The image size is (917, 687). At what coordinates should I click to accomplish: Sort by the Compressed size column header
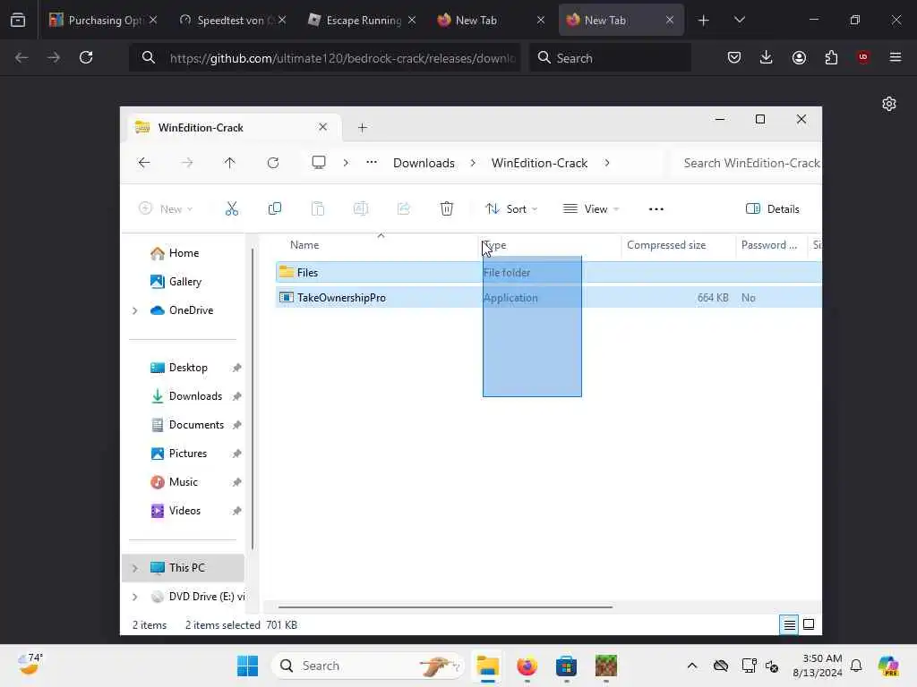tap(666, 245)
